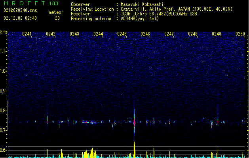Click the 1.0 kHz axis label
The image size is (249, 158).
coord(4,71)
